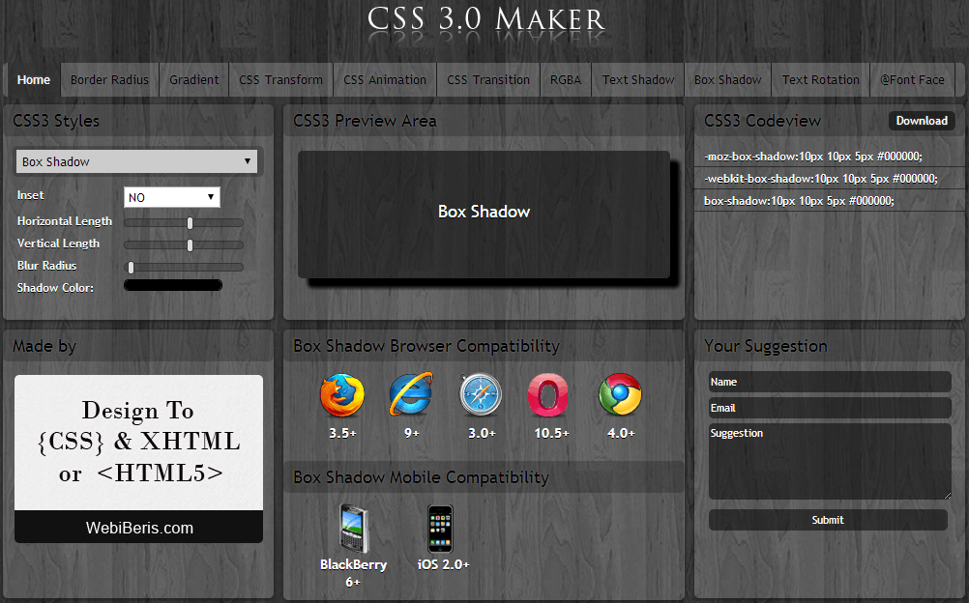
Task: Open the WebiBeris.com banner
Action: [139, 459]
